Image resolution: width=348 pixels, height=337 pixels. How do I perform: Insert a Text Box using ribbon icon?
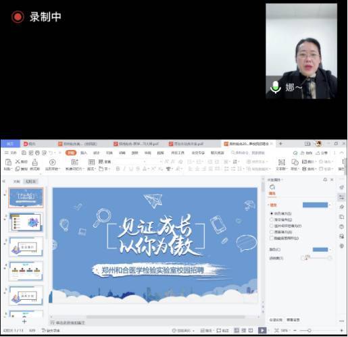pyautogui.click(x=281, y=162)
